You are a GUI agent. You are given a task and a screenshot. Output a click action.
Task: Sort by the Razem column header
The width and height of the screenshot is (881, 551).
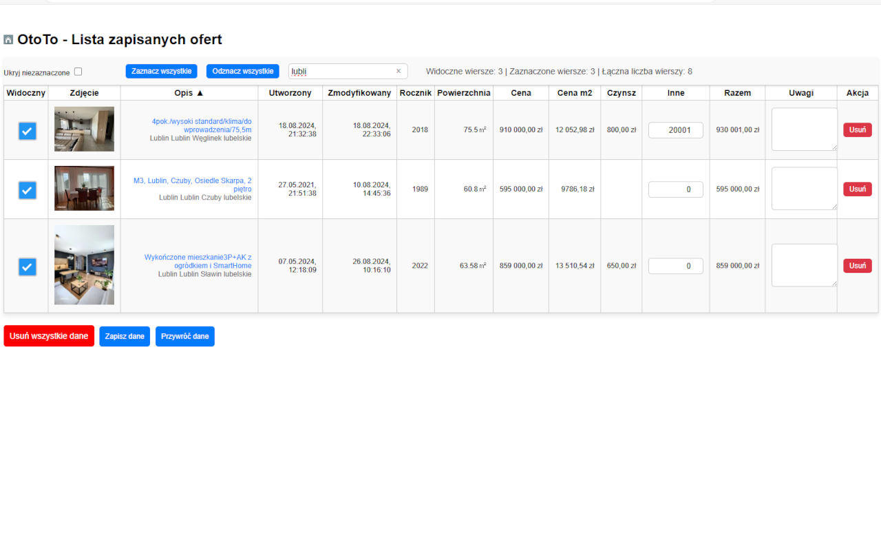(x=737, y=93)
